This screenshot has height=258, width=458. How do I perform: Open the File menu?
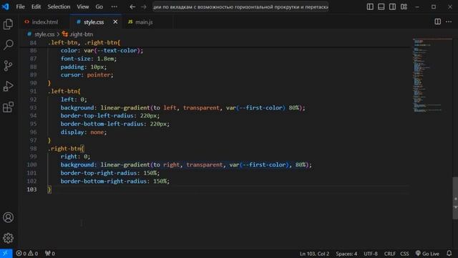(20, 6)
